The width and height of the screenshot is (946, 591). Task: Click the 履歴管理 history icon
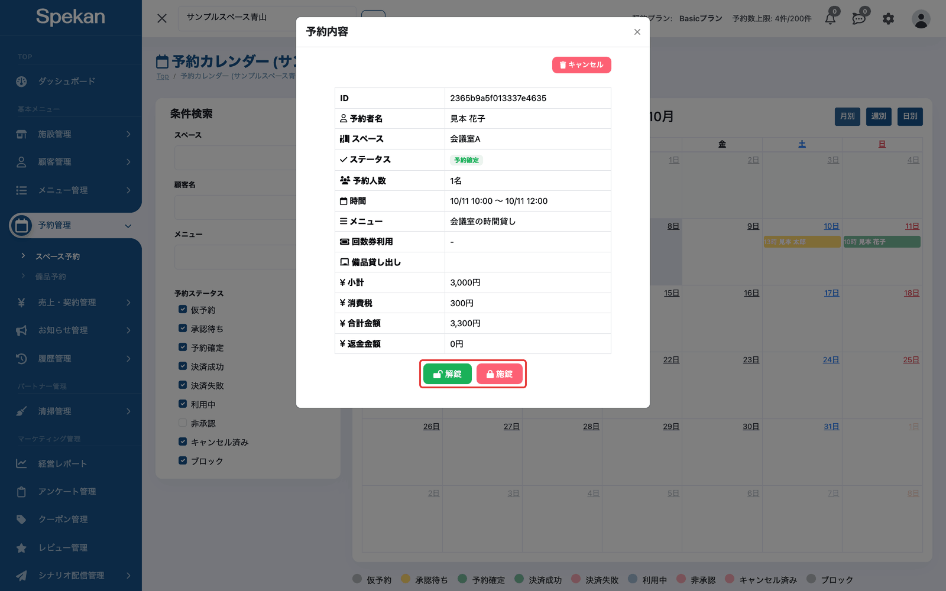pos(21,359)
